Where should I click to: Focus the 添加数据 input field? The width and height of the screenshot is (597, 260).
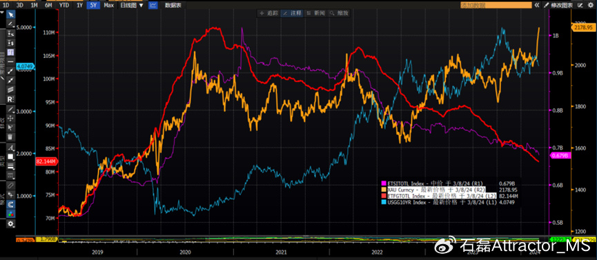coord(496,5)
